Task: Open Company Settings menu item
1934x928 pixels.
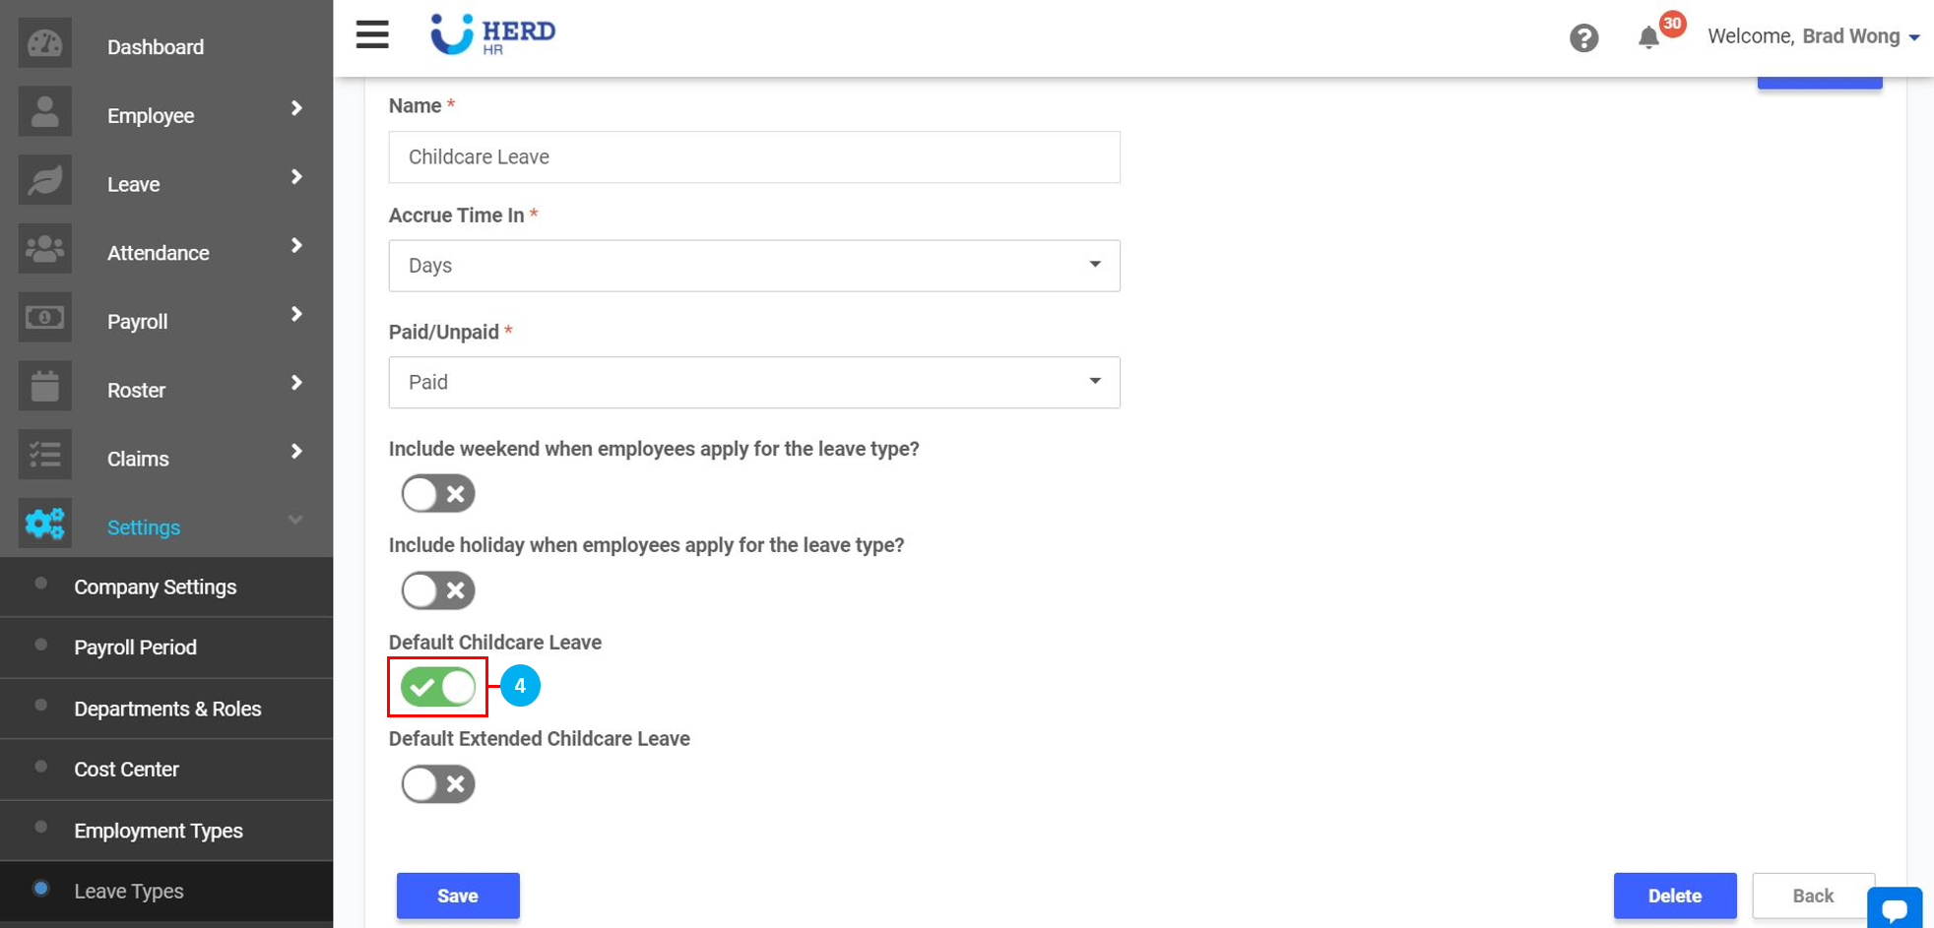Action: point(156,588)
